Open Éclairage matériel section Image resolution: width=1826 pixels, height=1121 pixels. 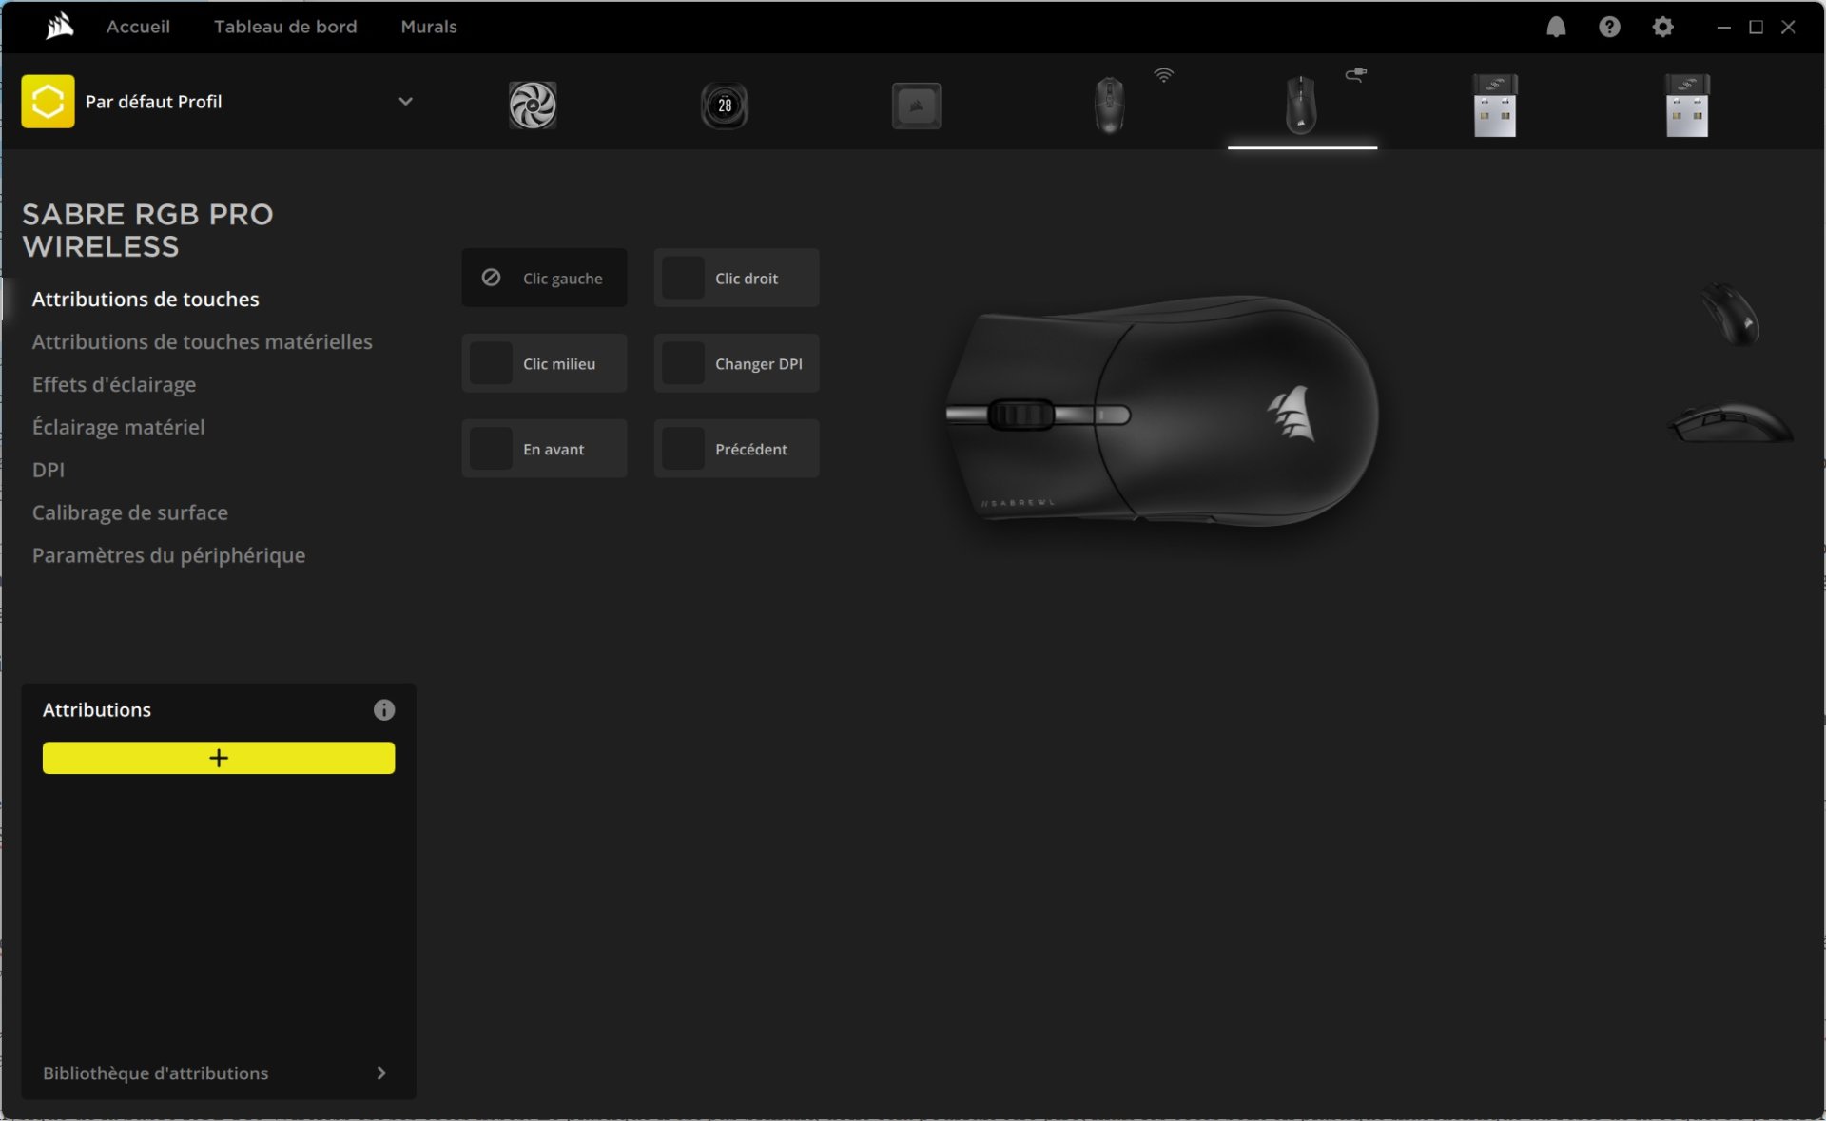pos(118,427)
